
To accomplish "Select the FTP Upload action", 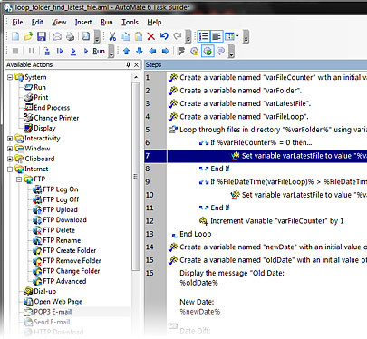I will [55, 209].
